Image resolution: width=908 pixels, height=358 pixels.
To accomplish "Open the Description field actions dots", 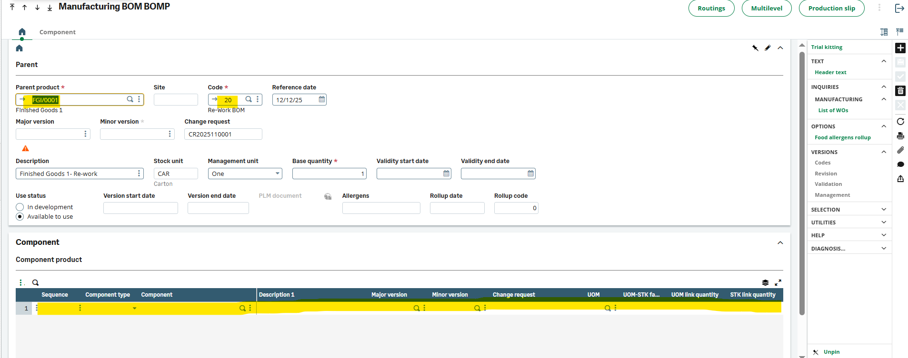I will pos(139,174).
